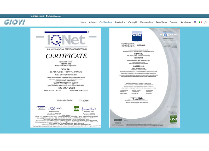Open the Cataloghi page

(x=132, y=22)
